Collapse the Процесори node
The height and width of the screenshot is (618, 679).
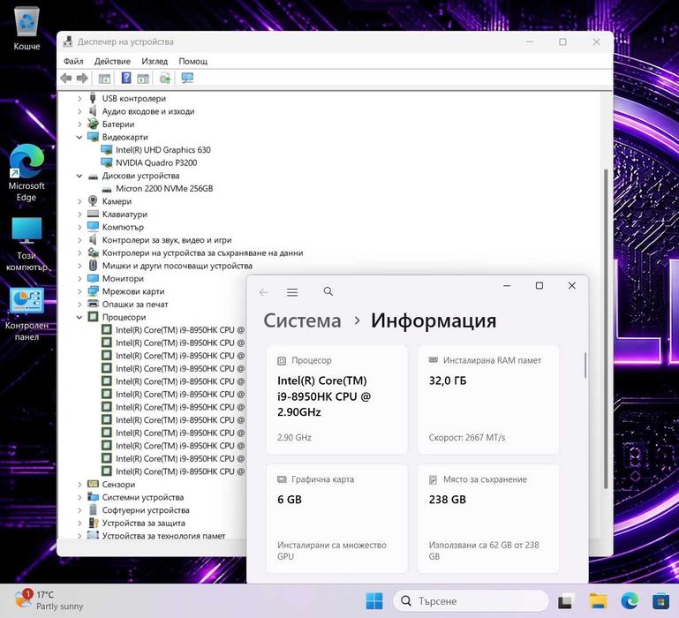click(79, 318)
